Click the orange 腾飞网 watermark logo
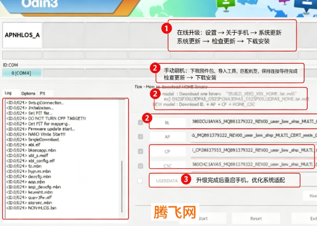 point(175,212)
